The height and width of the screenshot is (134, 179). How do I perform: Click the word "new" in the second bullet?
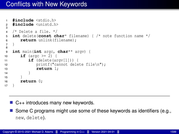tap(19, 117)
